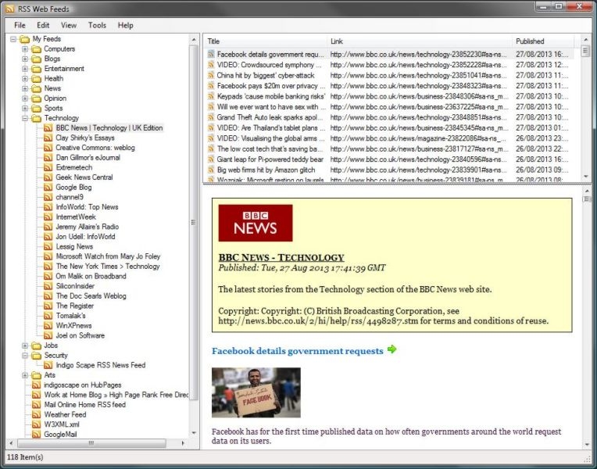The width and height of the screenshot is (597, 469).
Task: Expand the Opinion folder
Action: click(x=25, y=98)
